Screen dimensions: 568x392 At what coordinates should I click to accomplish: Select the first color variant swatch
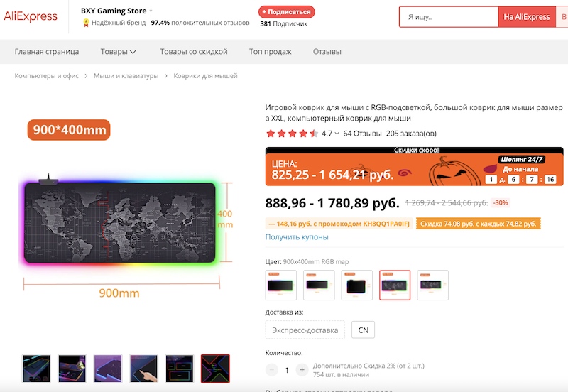tap(280, 285)
